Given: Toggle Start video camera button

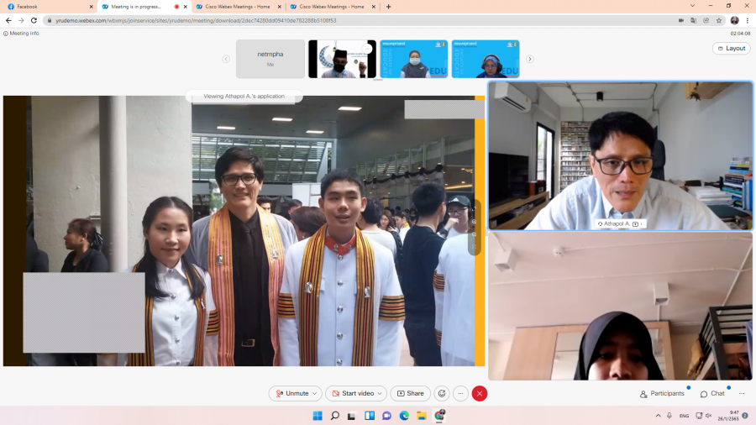Looking at the screenshot, I should [352, 393].
